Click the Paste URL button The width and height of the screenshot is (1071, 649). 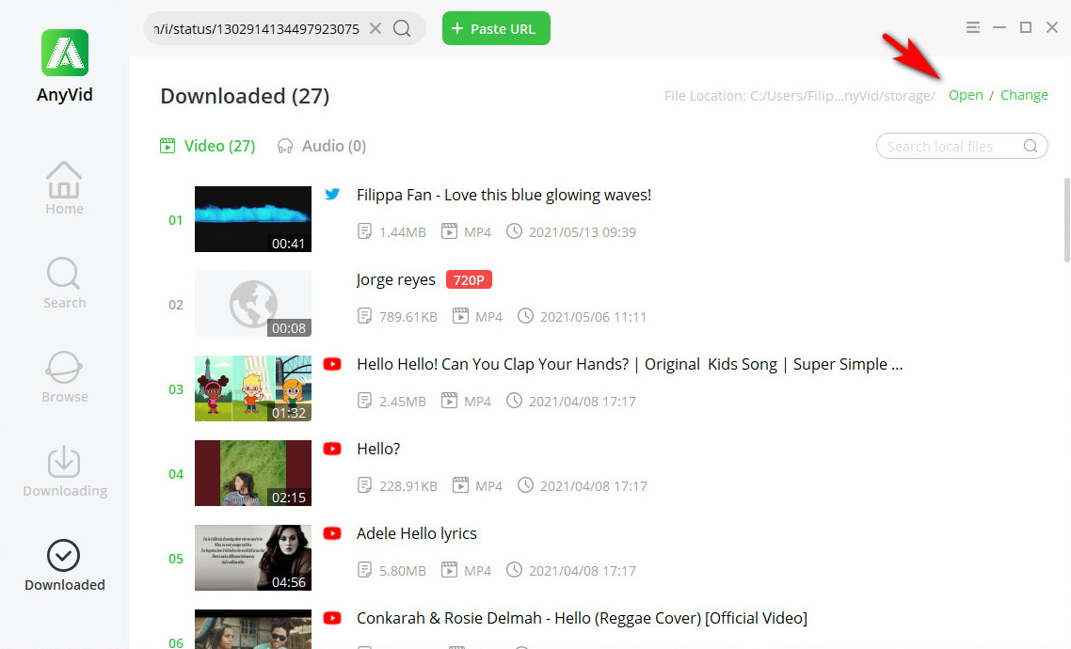tap(496, 28)
